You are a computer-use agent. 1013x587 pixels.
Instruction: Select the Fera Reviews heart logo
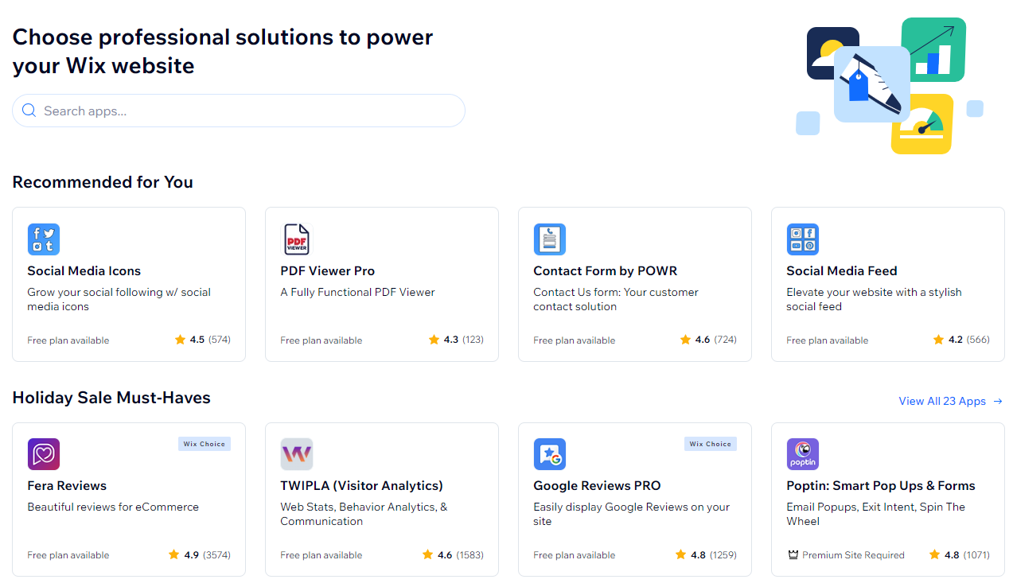(43, 453)
